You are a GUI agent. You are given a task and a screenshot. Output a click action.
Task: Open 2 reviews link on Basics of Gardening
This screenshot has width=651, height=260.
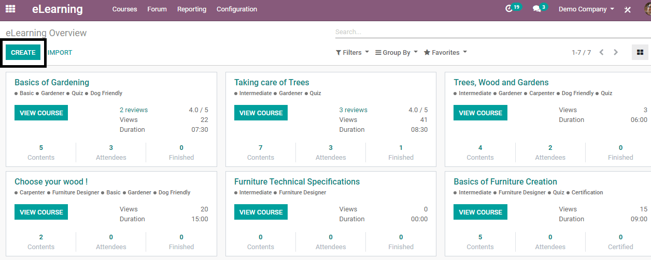point(134,110)
